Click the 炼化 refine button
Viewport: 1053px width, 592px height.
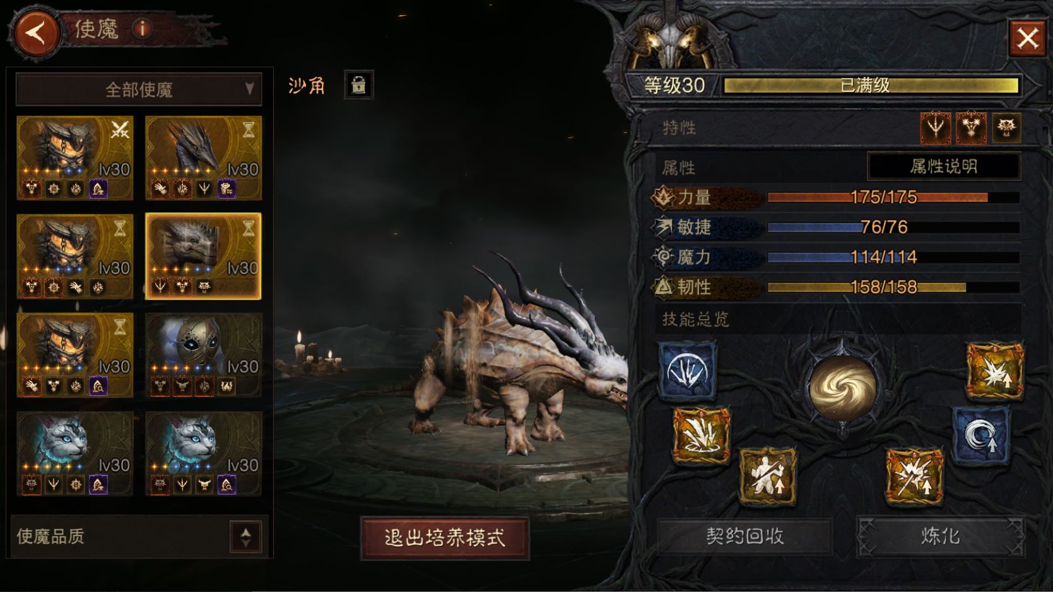pyautogui.click(x=940, y=537)
